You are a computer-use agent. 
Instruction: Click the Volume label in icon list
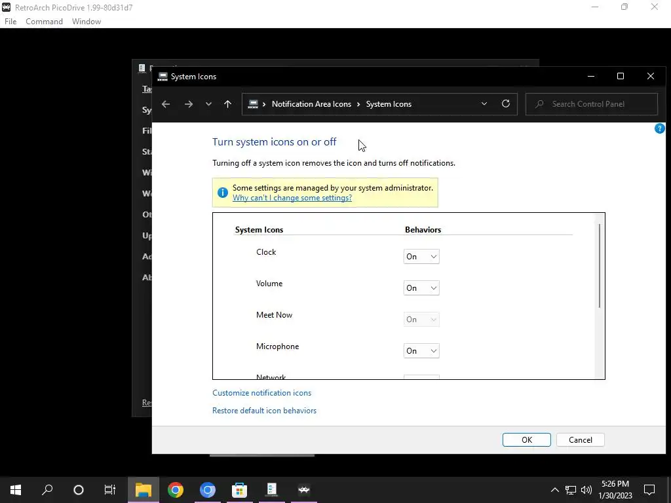269,283
